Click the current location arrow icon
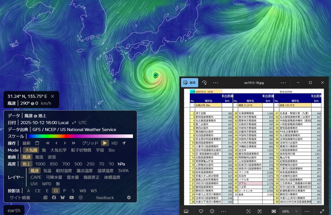Viewport: 331px width, 215px height. [x=124, y=143]
